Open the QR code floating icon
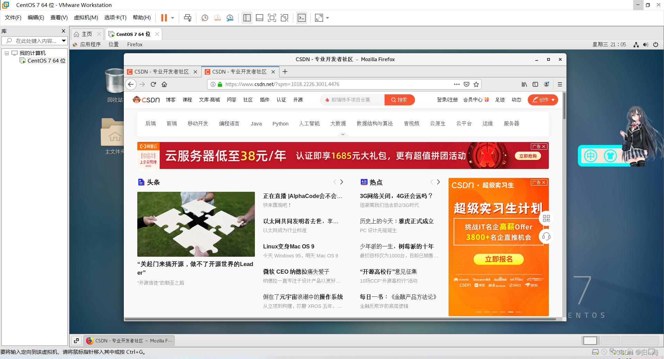 (x=546, y=218)
